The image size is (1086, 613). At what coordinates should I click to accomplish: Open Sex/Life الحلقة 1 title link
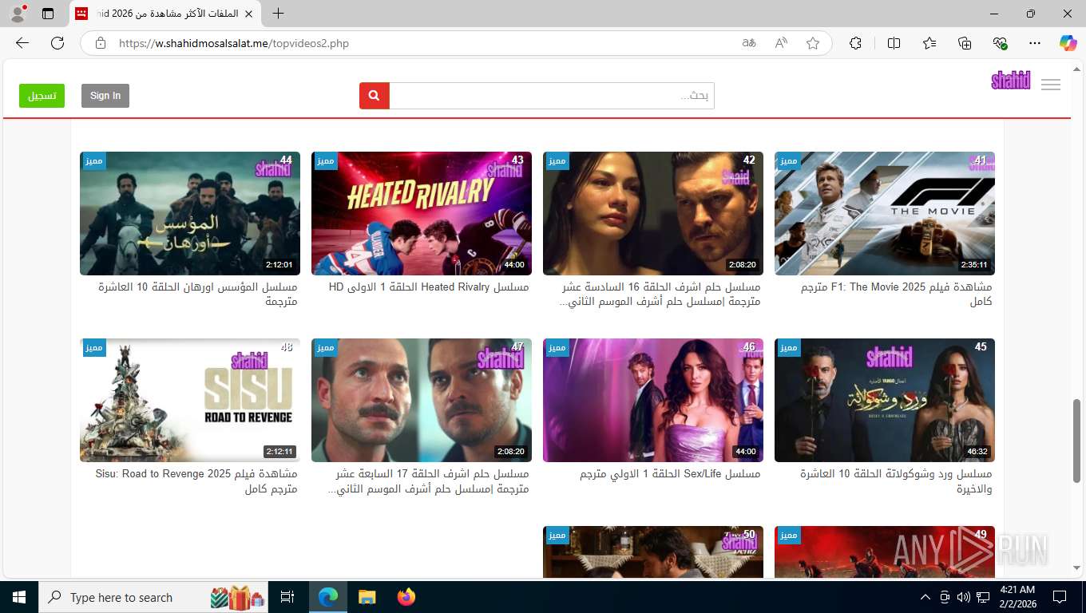pyautogui.click(x=670, y=474)
